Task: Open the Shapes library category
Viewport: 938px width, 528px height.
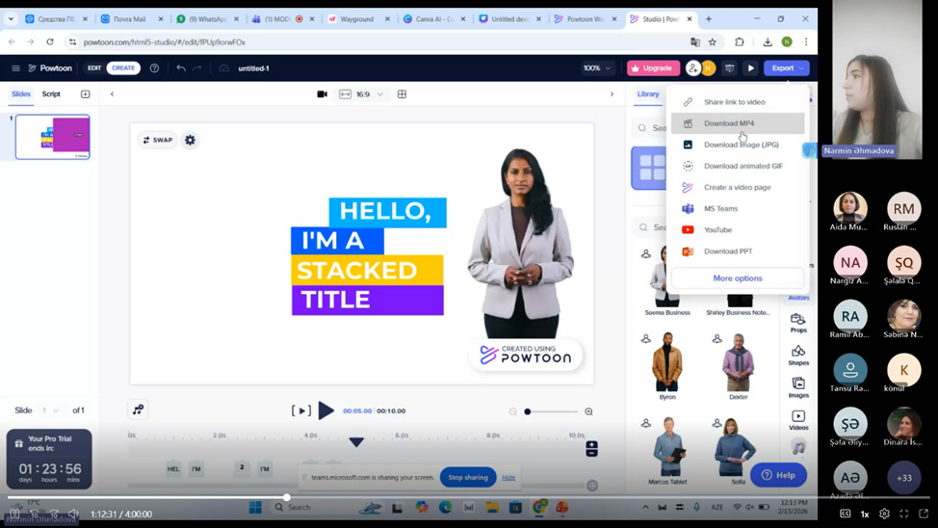Action: point(798,355)
